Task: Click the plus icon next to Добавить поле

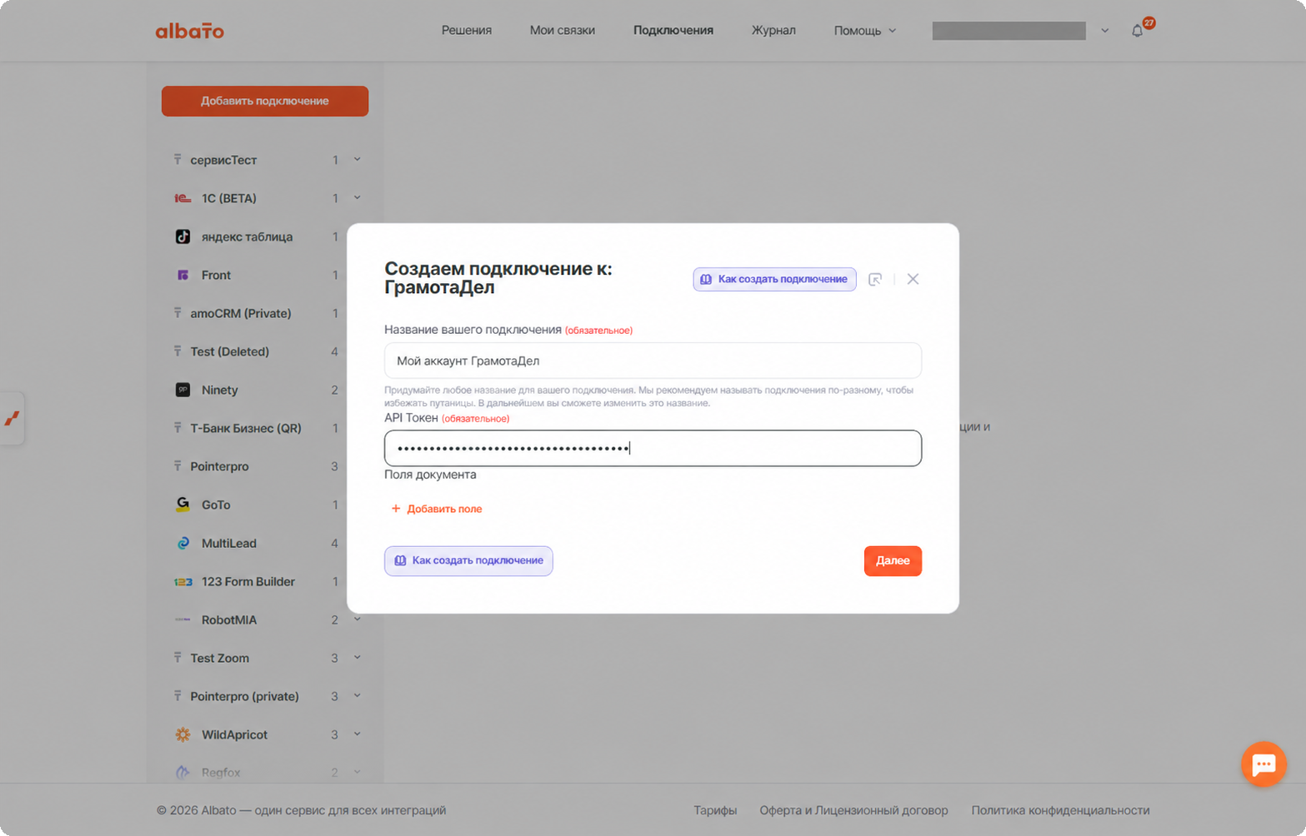Action: tap(396, 509)
